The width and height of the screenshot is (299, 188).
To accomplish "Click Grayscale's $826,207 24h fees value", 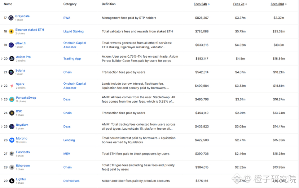I will click(202, 18).
